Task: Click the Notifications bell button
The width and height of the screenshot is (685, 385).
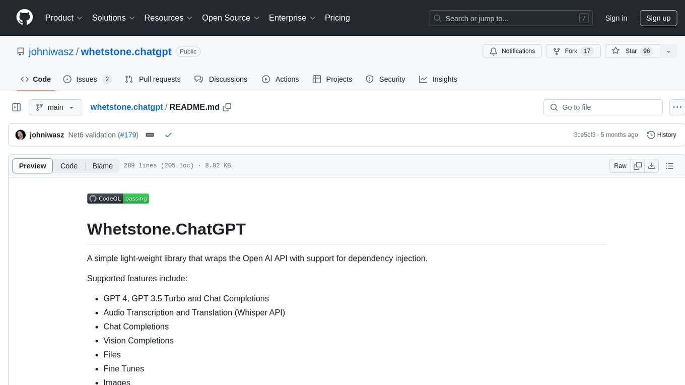Action: coord(512,51)
